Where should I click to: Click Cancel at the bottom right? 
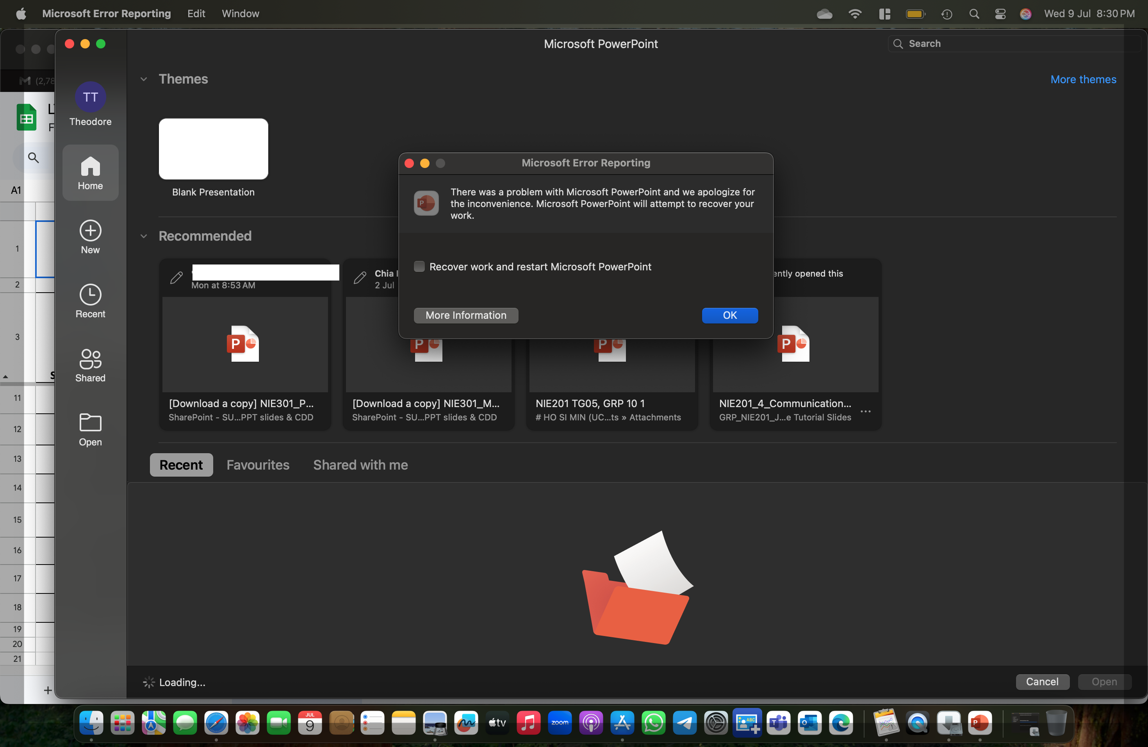point(1042,681)
